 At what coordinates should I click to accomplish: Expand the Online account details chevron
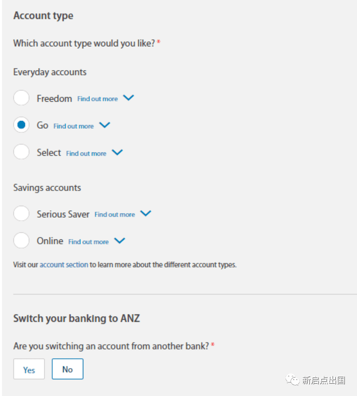tap(119, 241)
